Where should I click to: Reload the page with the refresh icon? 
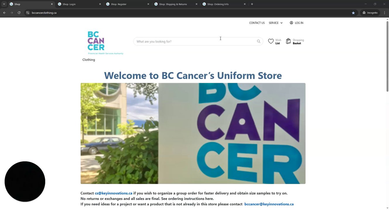click(19, 13)
